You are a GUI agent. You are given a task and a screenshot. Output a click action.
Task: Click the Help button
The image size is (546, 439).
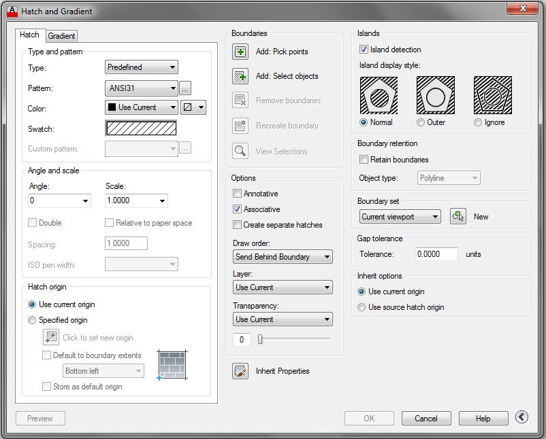[x=483, y=418]
